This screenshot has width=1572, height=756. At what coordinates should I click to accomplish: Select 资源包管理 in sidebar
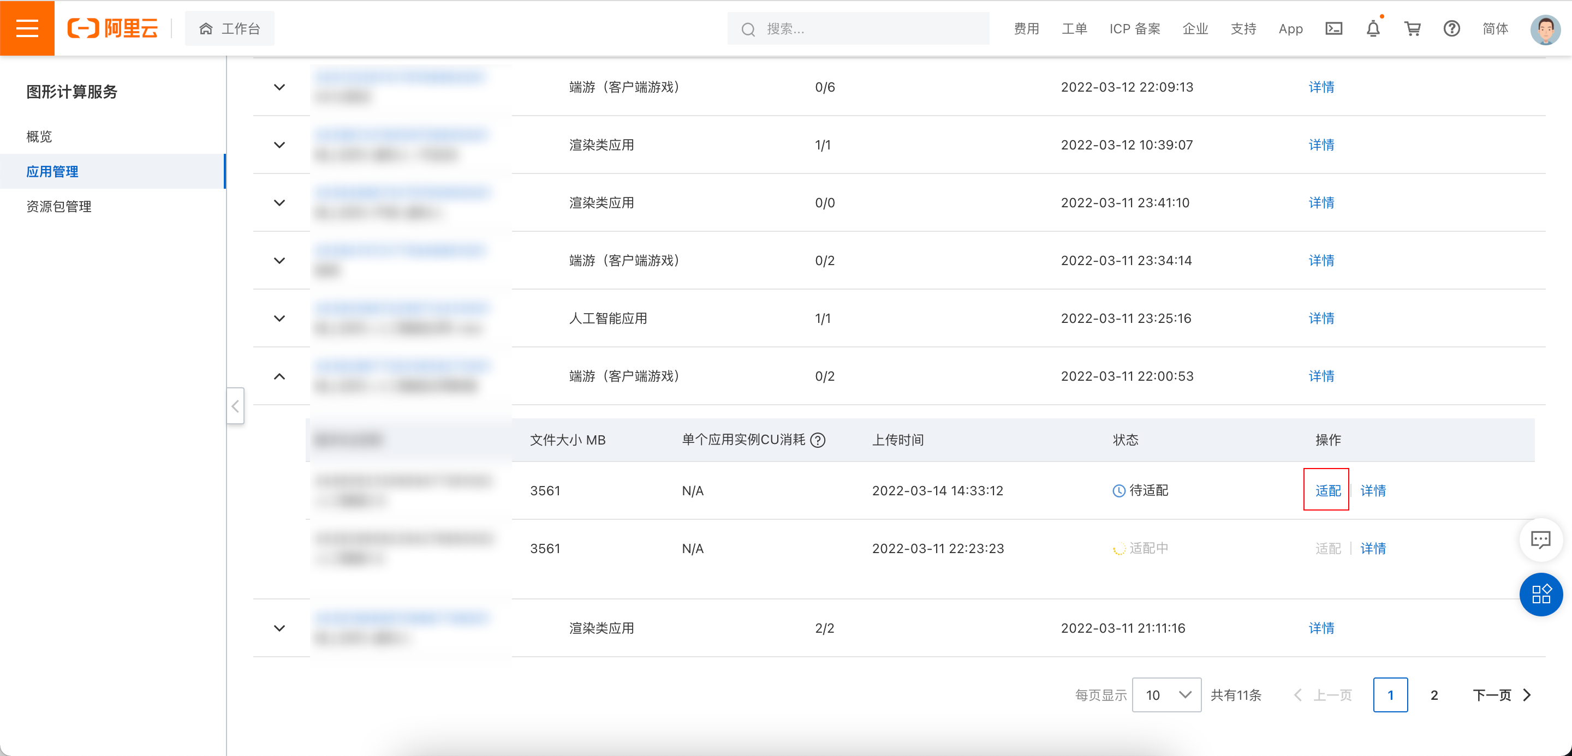[58, 207]
